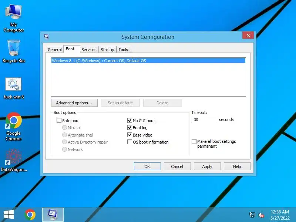Click the System Configuration title bar icon

pos(47,36)
